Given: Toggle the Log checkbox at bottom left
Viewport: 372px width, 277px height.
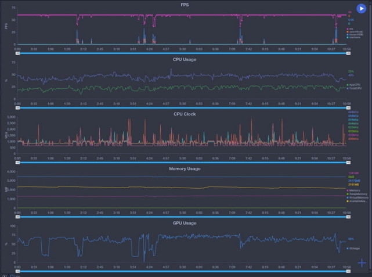Looking at the screenshot, I should point(12,276).
